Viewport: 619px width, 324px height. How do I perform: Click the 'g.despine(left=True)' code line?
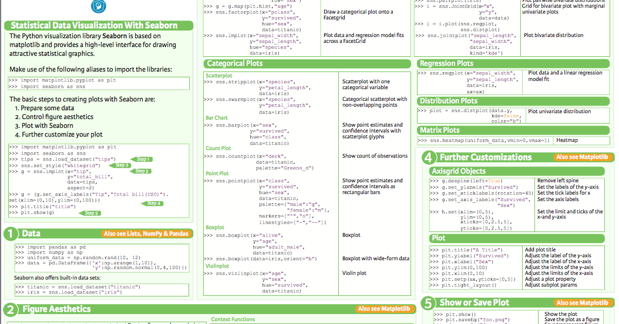coord(466,181)
